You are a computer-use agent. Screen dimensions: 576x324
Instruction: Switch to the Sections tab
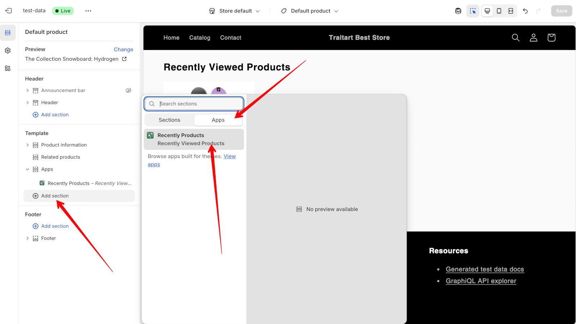(x=169, y=120)
